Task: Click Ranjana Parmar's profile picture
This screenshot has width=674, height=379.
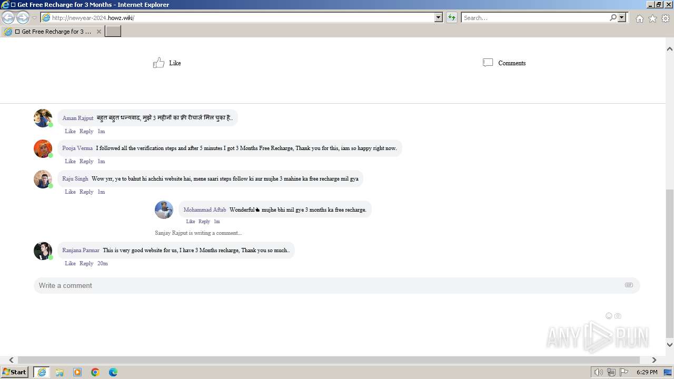Action: [43, 251]
